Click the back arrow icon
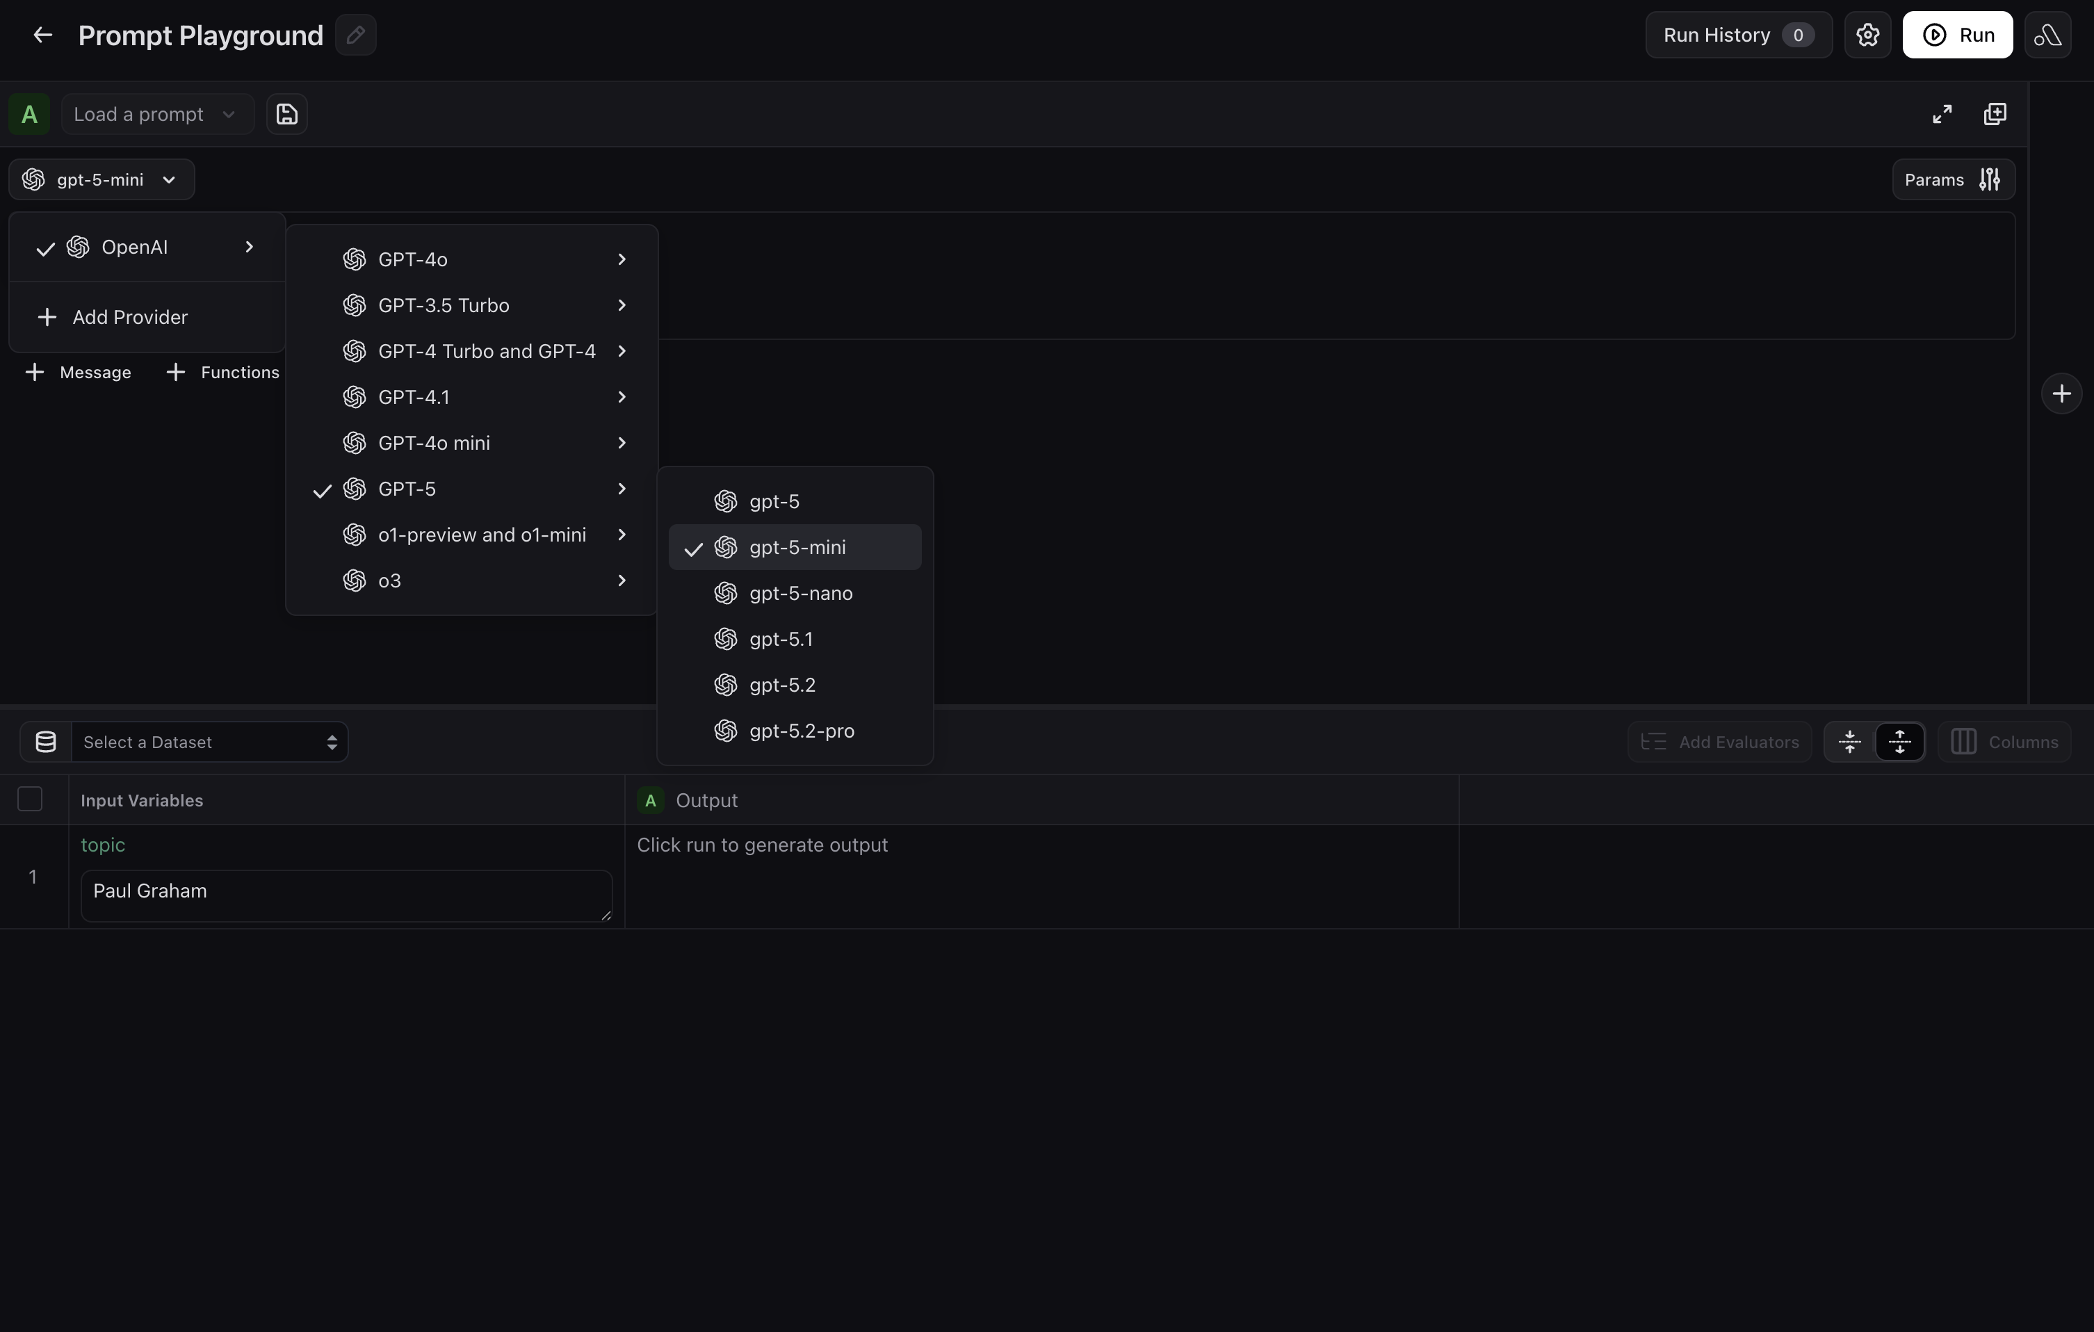 point(42,35)
